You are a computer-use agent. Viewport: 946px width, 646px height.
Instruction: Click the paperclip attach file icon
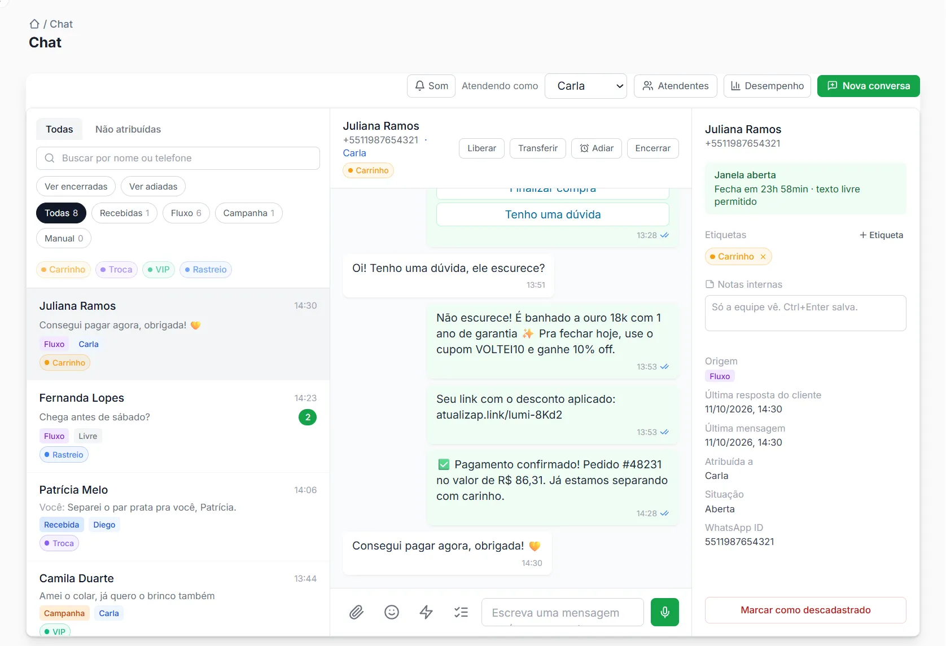point(356,612)
